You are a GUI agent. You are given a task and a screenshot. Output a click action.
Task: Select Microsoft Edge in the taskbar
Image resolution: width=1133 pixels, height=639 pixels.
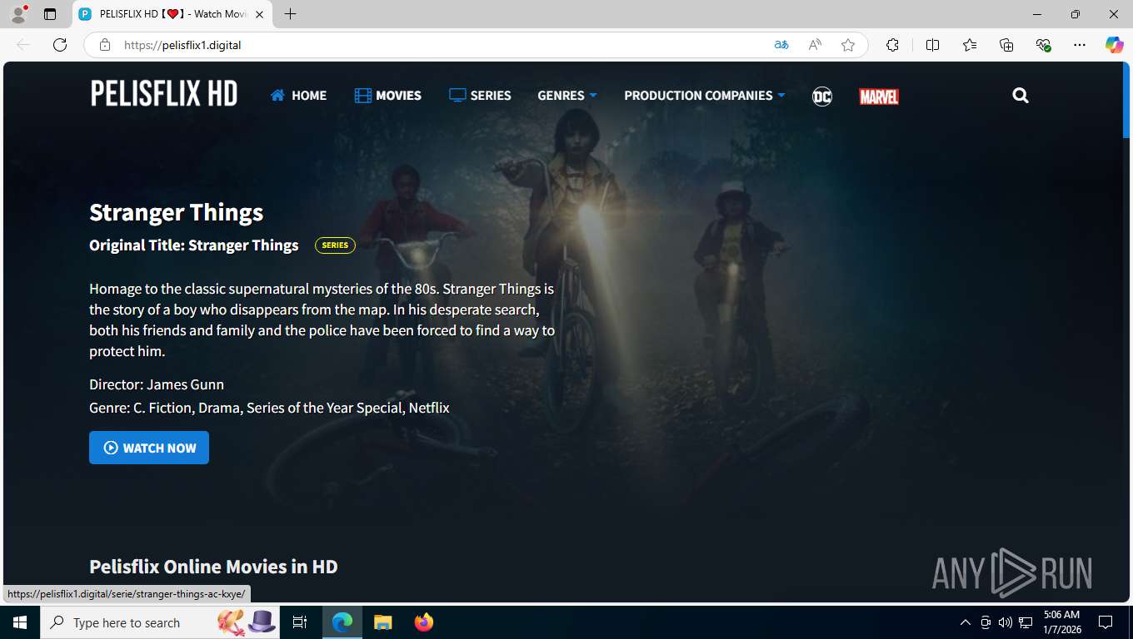coord(342,622)
